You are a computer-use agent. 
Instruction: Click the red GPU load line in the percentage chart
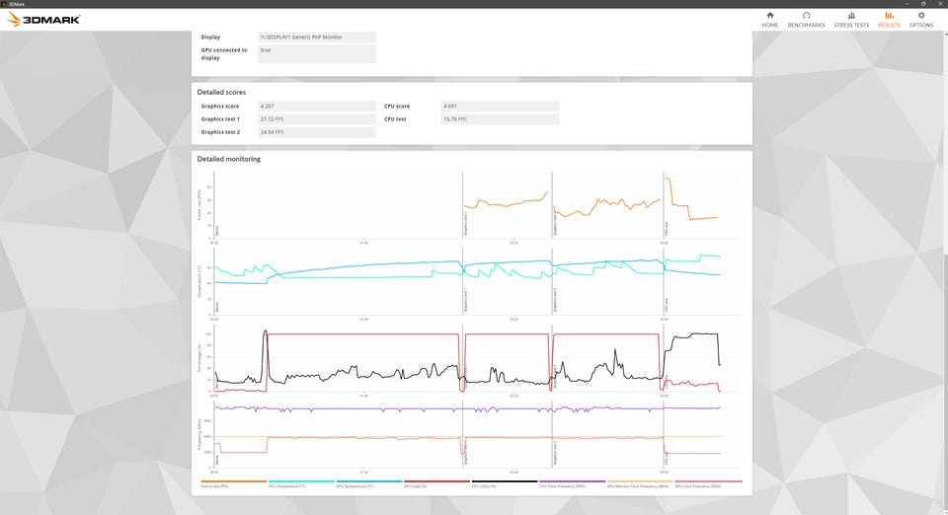pos(362,334)
